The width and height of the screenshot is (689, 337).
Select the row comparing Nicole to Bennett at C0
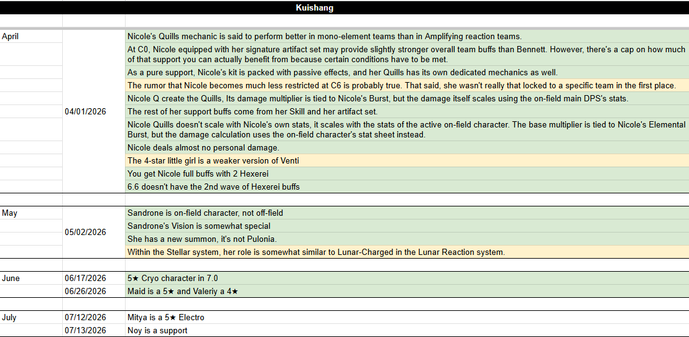click(407, 54)
